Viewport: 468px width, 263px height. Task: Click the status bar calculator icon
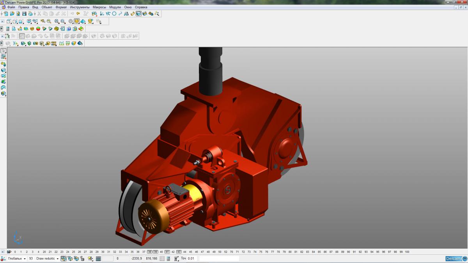[168, 259]
